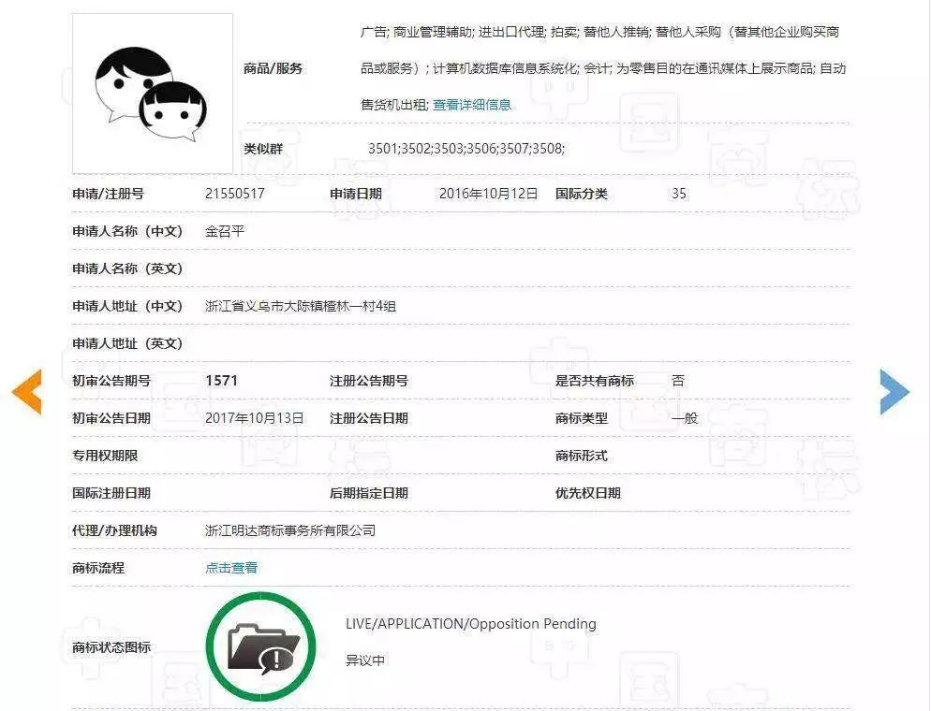Click the similar group codes 3501;3502;3503
Image resolution: width=931 pixels, height=711 pixels.
click(466, 149)
